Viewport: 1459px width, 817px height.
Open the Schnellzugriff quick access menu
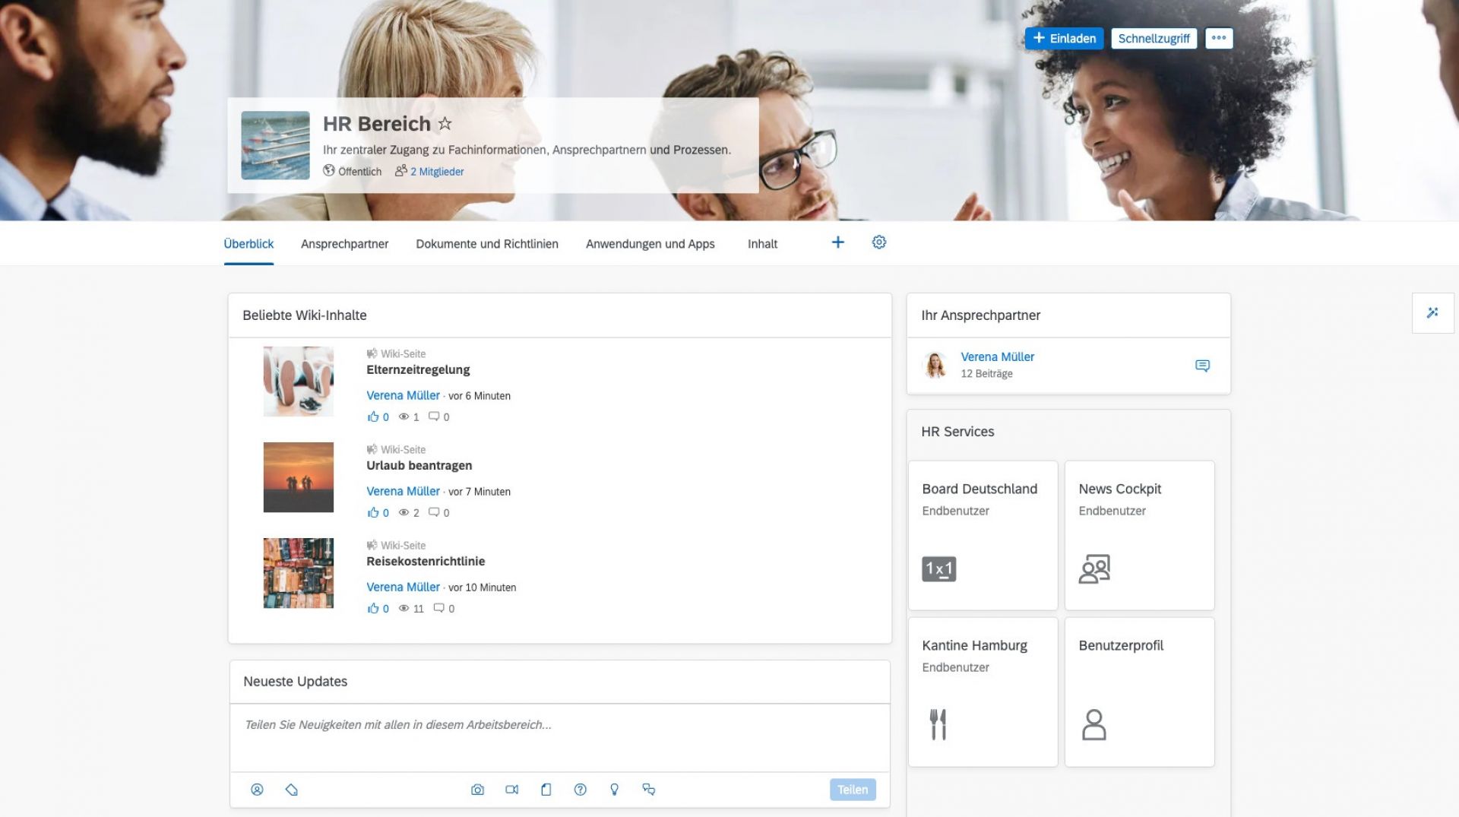pyautogui.click(x=1153, y=38)
